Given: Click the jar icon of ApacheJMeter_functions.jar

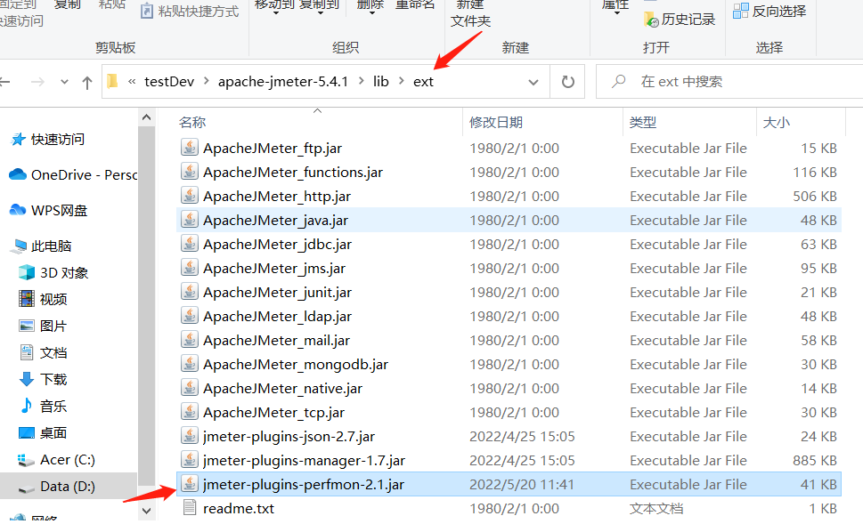Looking at the screenshot, I should (190, 172).
